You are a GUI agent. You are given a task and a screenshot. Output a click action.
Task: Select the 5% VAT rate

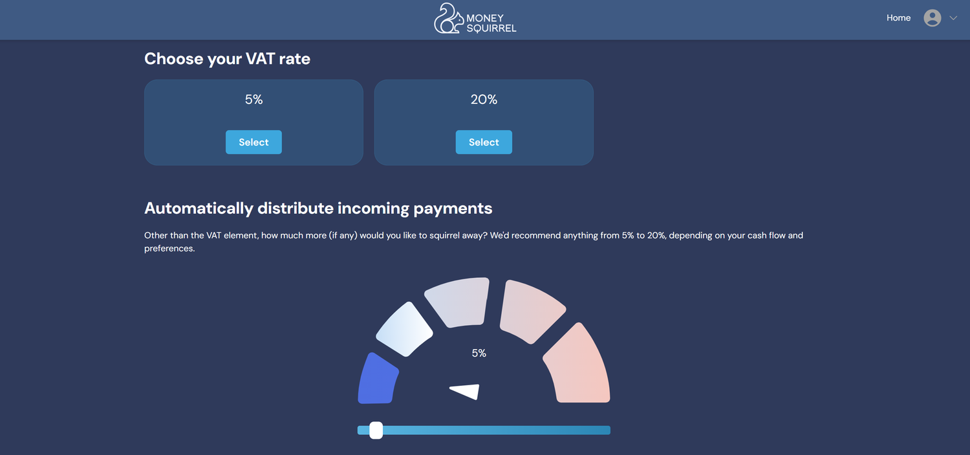point(253,142)
